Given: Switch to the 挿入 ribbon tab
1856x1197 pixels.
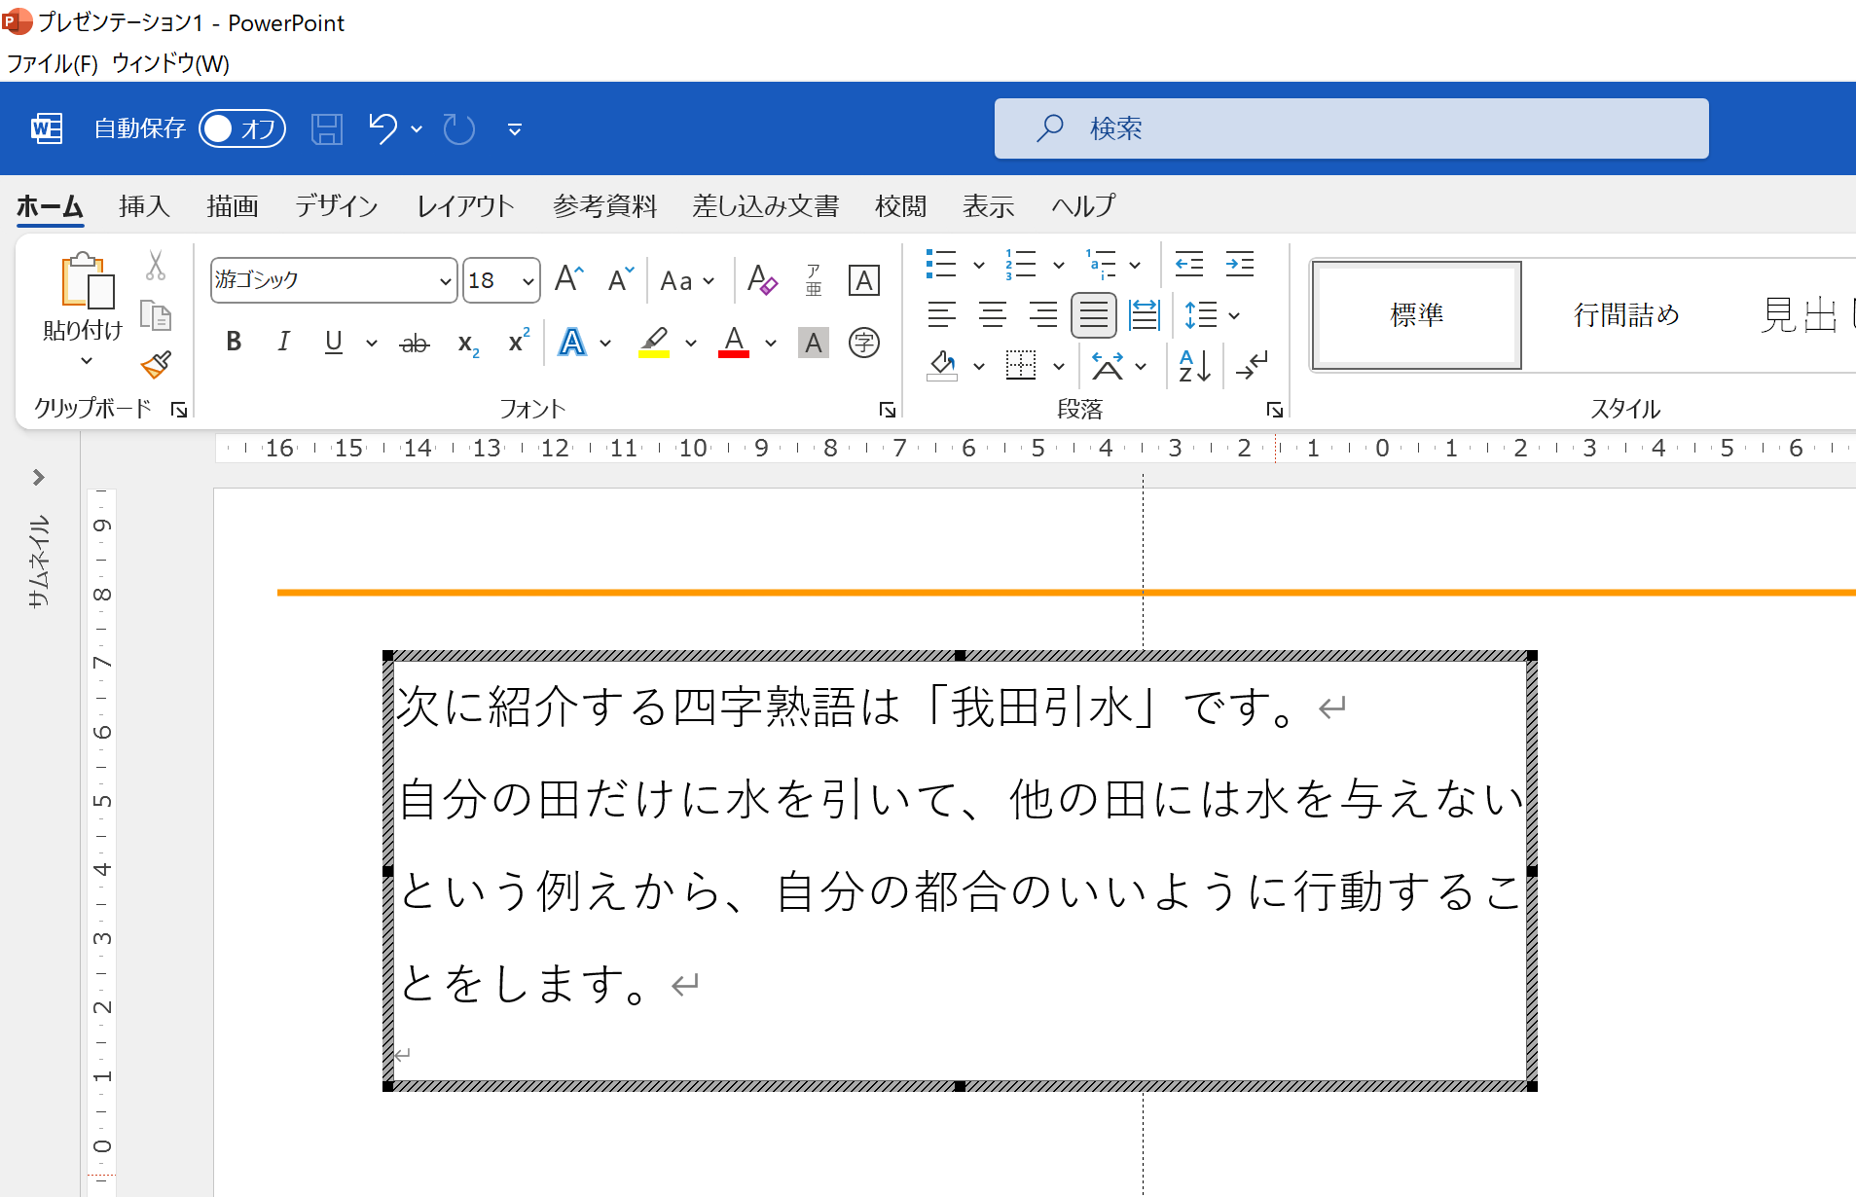Looking at the screenshot, I should point(144,206).
